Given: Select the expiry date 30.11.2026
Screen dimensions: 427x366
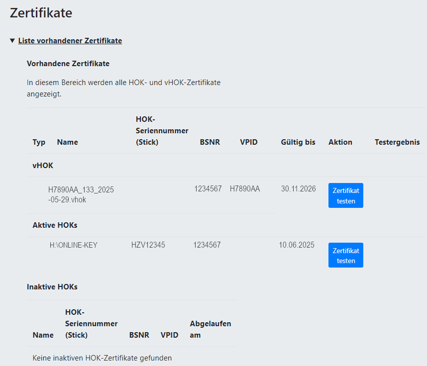Looking at the screenshot, I should tap(298, 189).
